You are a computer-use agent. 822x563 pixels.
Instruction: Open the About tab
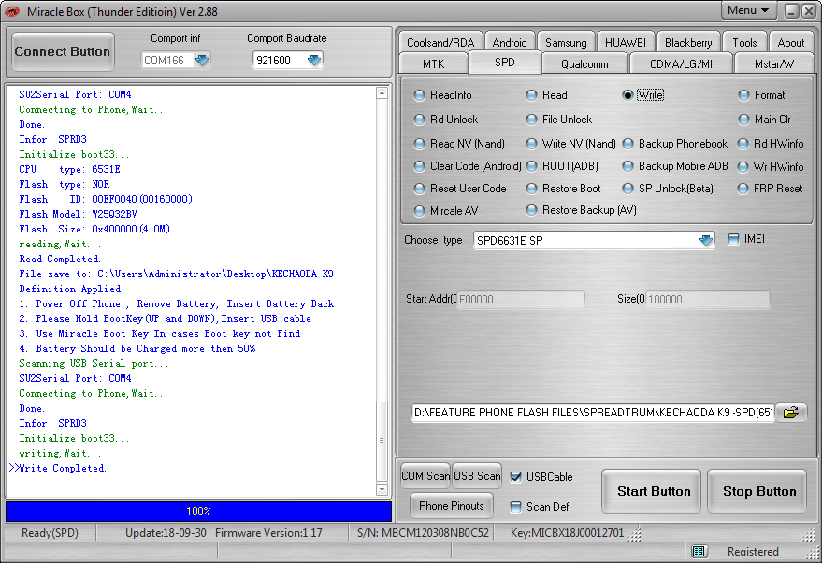[790, 42]
